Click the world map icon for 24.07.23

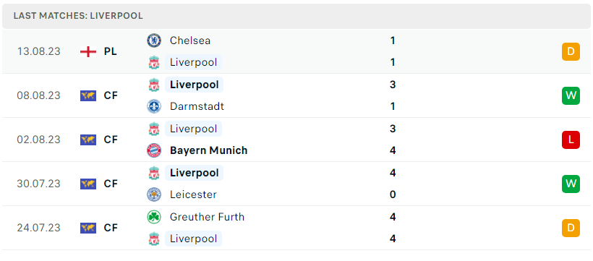click(88, 228)
